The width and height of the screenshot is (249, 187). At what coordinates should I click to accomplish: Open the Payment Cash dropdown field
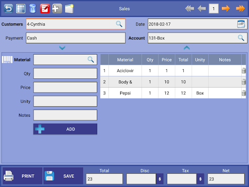click(x=75, y=38)
